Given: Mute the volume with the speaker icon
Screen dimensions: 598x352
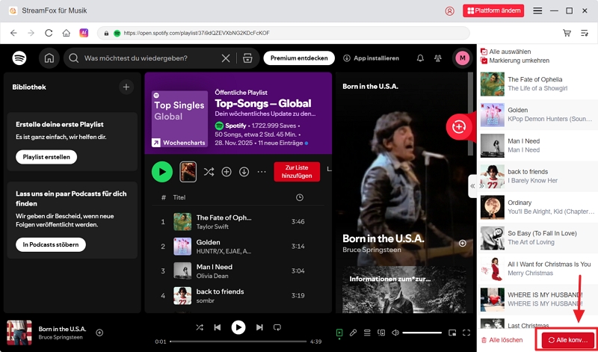Looking at the screenshot, I should click(x=395, y=333).
